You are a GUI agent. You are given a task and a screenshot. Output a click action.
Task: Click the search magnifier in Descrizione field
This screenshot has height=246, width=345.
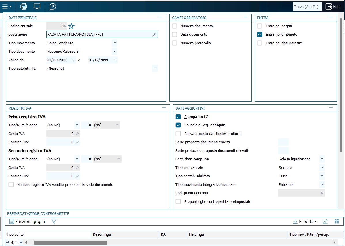pyautogui.click(x=155, y=35)
